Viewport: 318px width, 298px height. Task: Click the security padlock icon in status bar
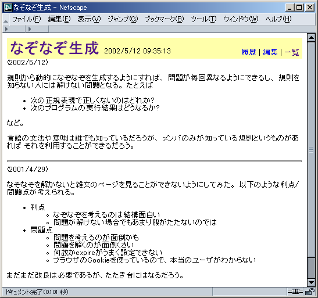coord(310,292)
